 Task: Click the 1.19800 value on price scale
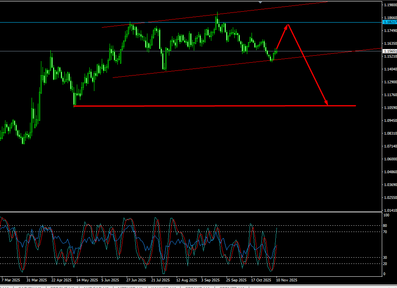390,5
